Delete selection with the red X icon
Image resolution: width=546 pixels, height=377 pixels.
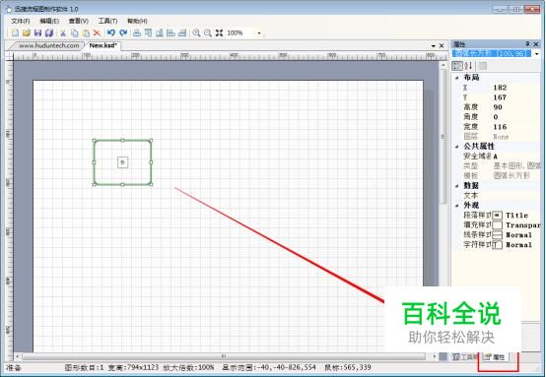coord(97,33)
